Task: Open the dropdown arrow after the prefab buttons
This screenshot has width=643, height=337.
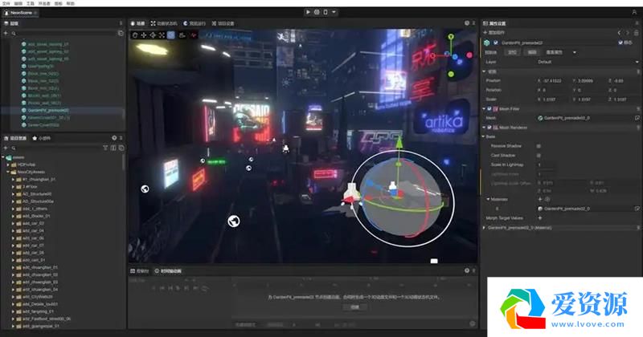Action: coord(575,52)
